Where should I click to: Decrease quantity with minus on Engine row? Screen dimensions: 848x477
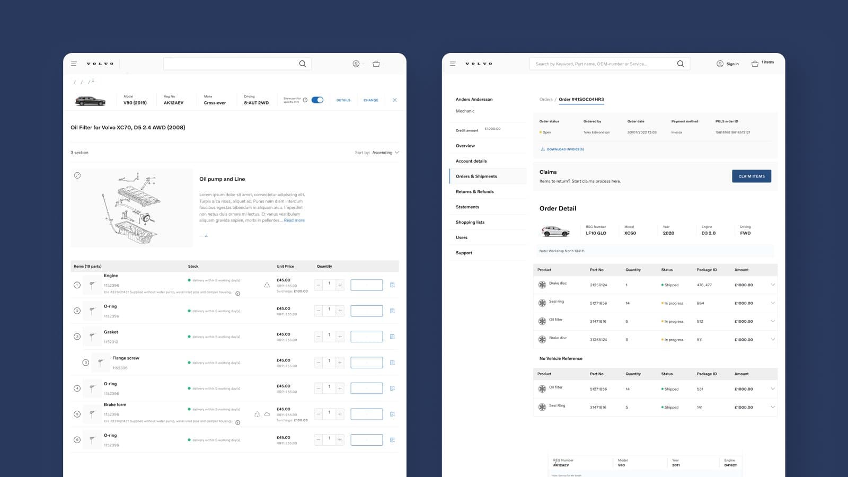click(318, 285)
